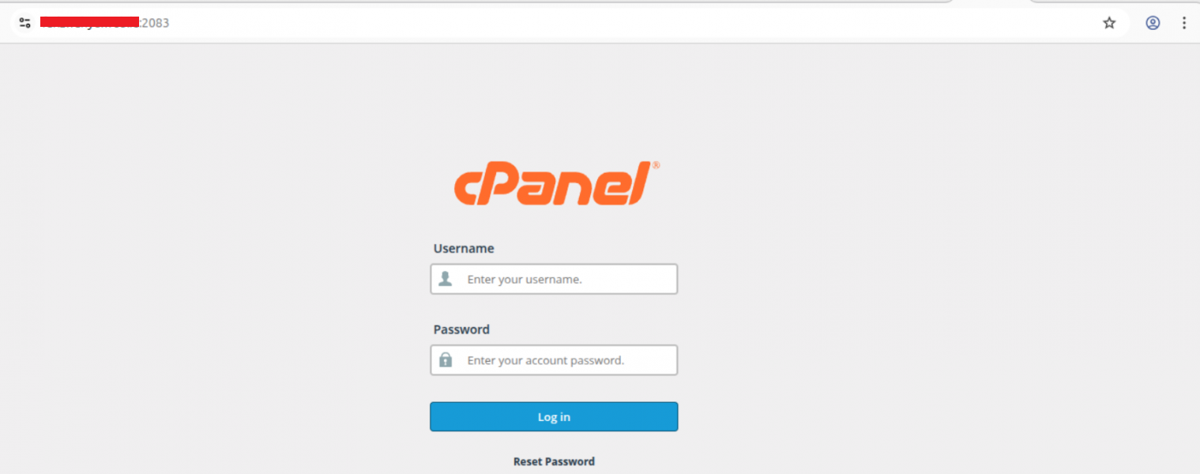
Task: Open the browser three-dot menu
Action: (x=1183, y=23)
